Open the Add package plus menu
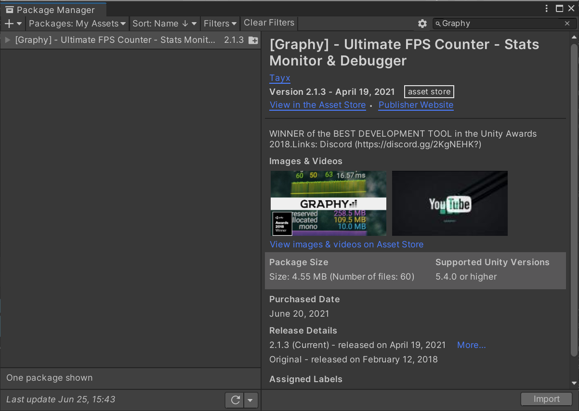The height and width of the screenshot is (411, 579). tap(13, 23)
